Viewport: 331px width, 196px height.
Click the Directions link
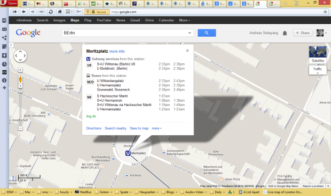[94, 128]
